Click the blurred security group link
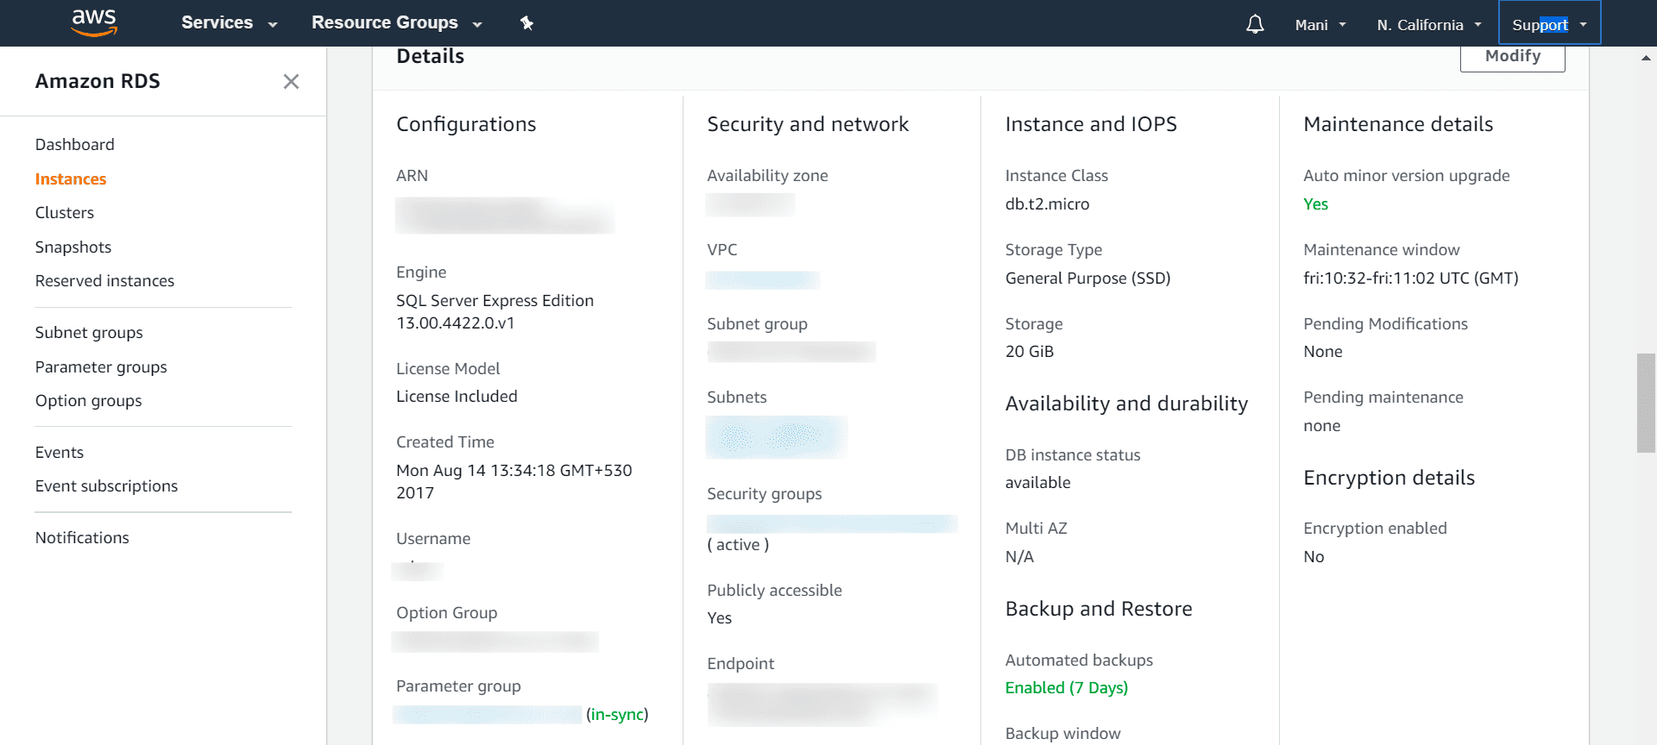Image resolution: width=1657 pixels, height=745 pixels. tap(831, 523)
